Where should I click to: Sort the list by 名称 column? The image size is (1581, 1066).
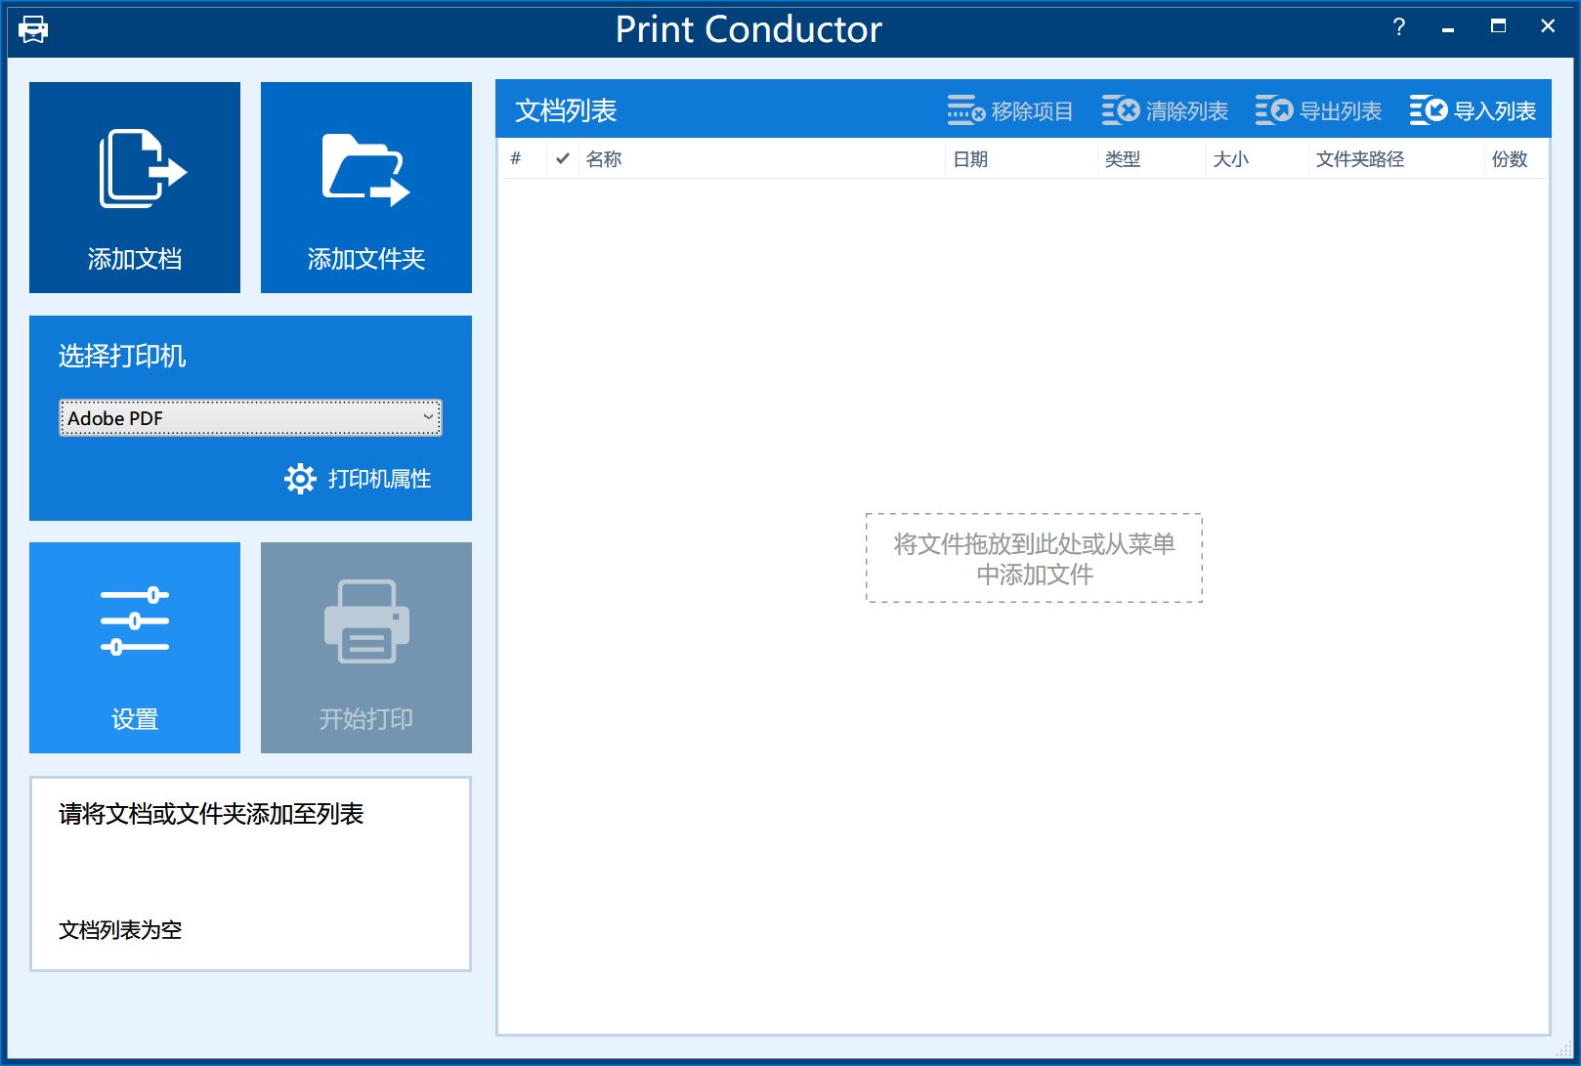pos(762,158)
